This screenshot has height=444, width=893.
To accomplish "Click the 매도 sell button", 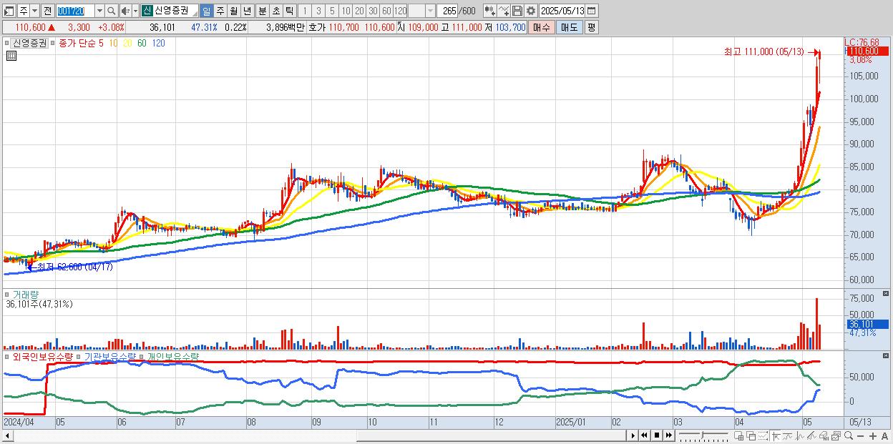I will coord(570,27).
